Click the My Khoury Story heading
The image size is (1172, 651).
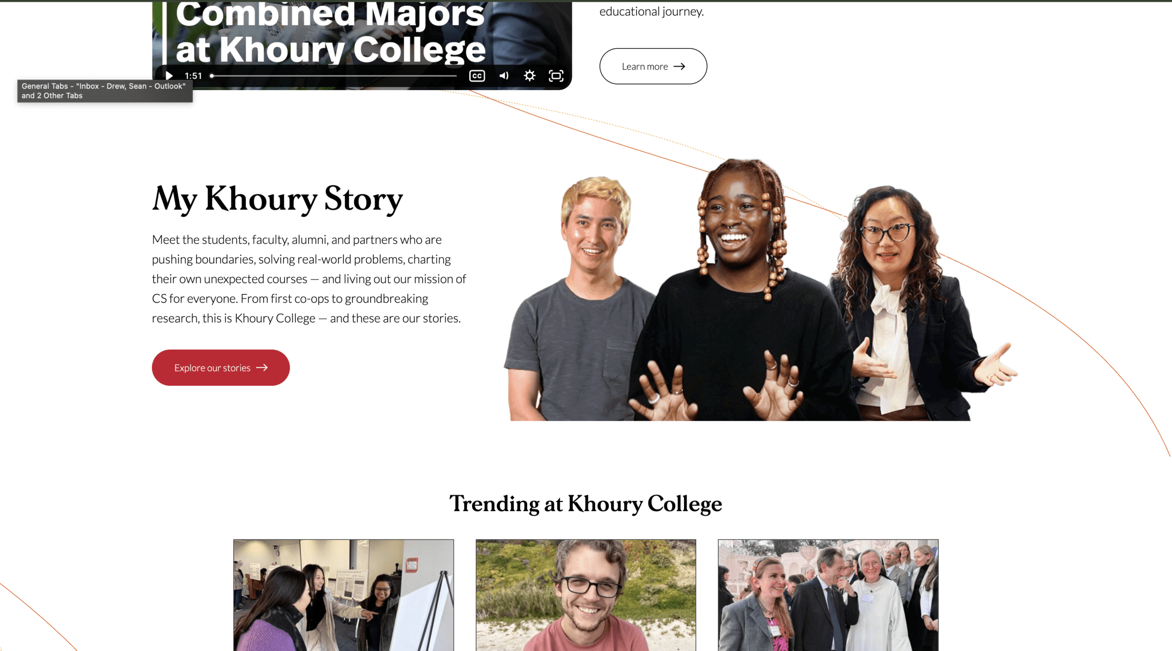(277, 199)
